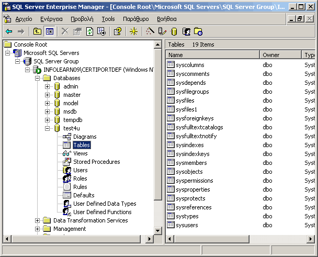318x257 pixels.
Task: Open the Βοήθεια menu
Action: [x=167, y=19]
